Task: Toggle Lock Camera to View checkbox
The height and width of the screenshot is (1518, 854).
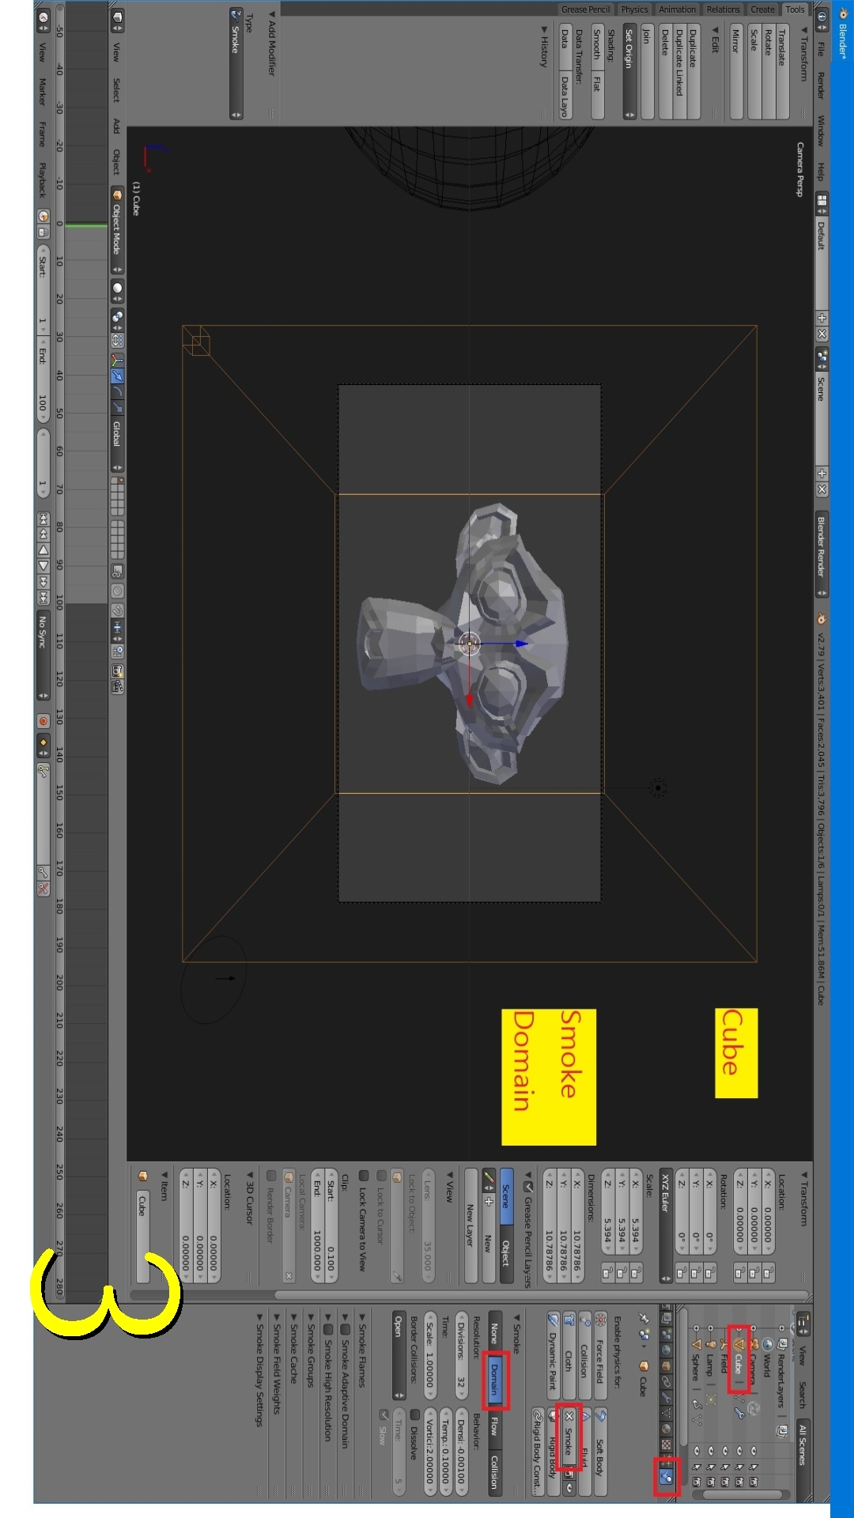Action: 363,1176
